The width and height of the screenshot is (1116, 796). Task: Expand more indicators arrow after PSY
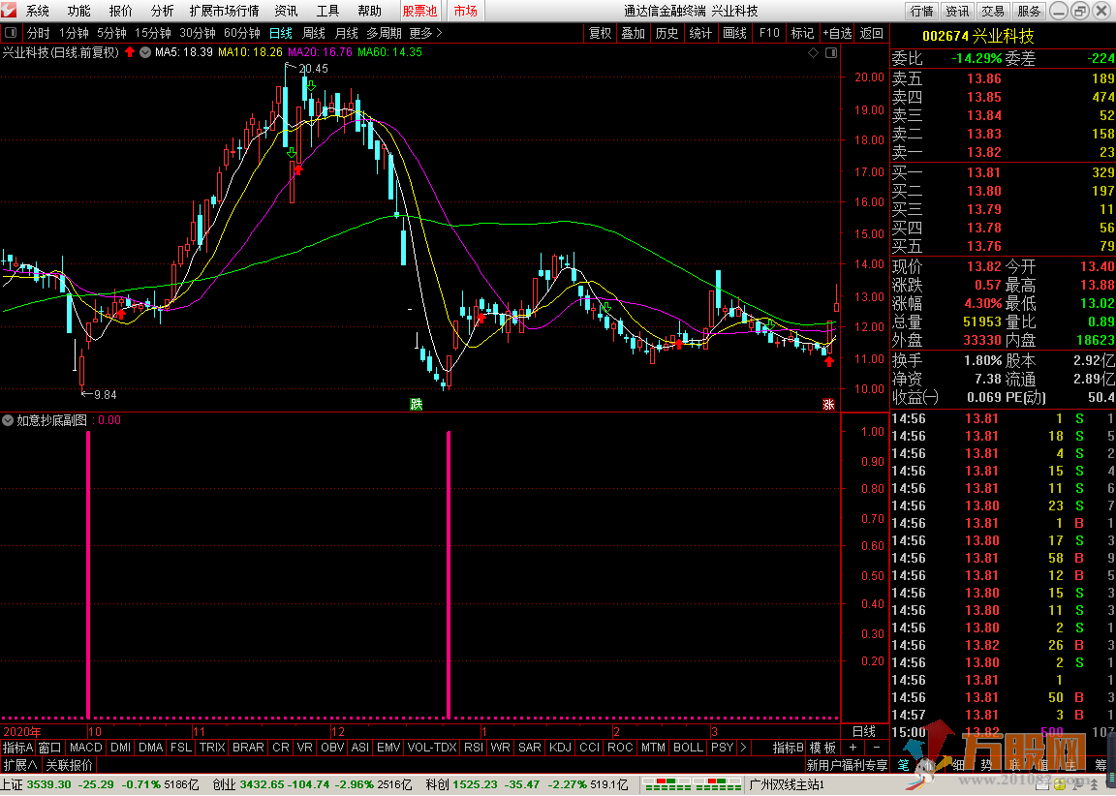click(x=743, y=747)
